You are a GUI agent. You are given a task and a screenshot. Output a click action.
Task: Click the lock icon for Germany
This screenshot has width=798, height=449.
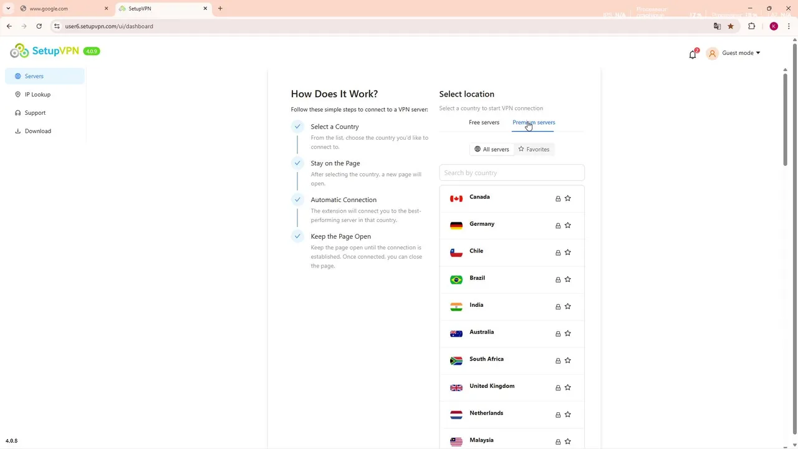point(558,225)
